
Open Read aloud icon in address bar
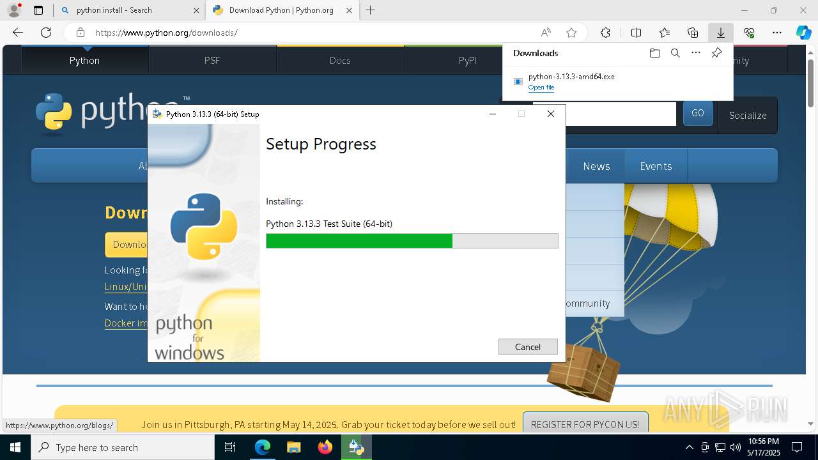tap(546, 33)
